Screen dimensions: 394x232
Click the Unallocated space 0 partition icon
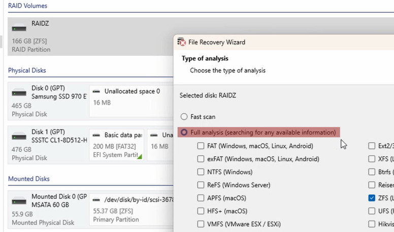96,91
